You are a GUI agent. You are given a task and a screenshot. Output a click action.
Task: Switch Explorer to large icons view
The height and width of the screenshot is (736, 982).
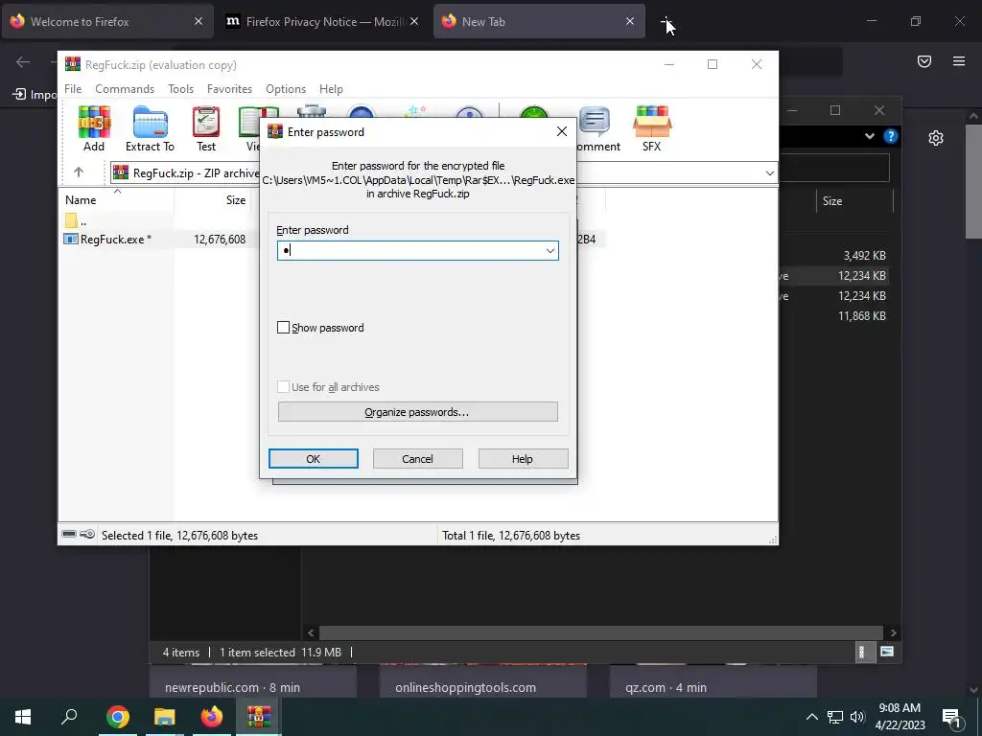click(886, 652)
